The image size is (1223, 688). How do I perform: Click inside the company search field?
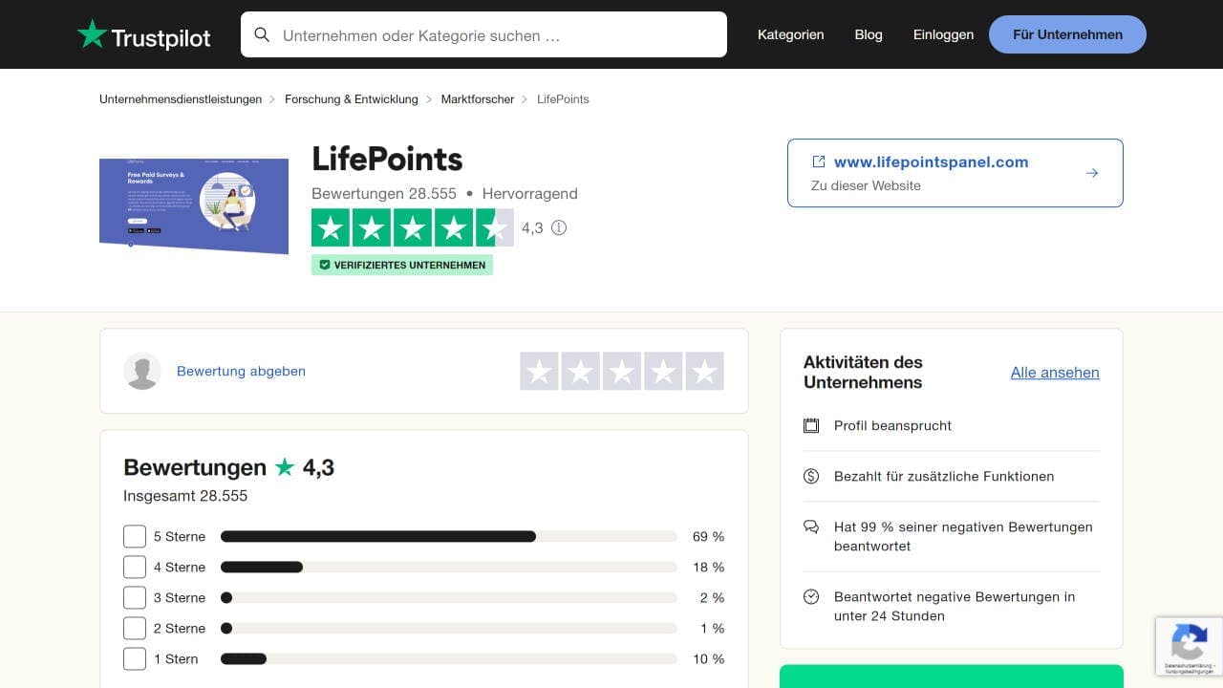[x=478, y=34]
